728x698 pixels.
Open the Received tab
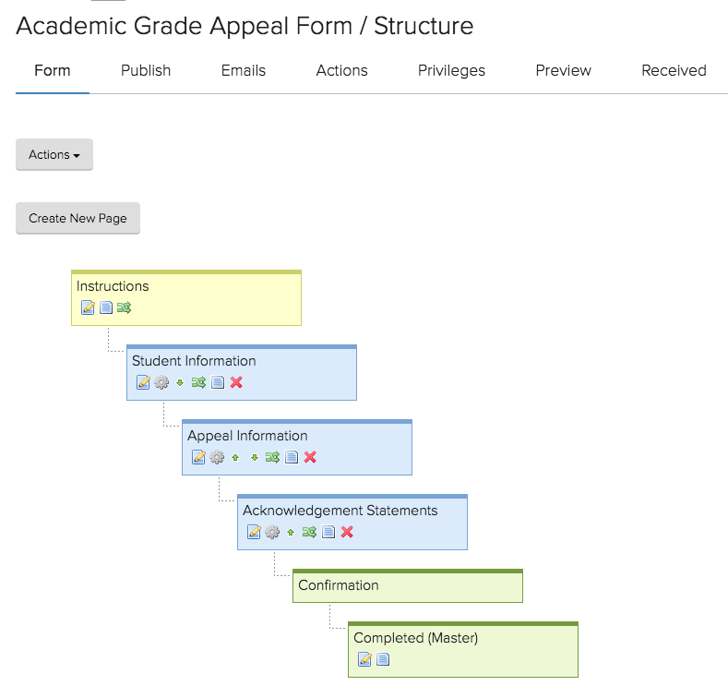point(674,71)
